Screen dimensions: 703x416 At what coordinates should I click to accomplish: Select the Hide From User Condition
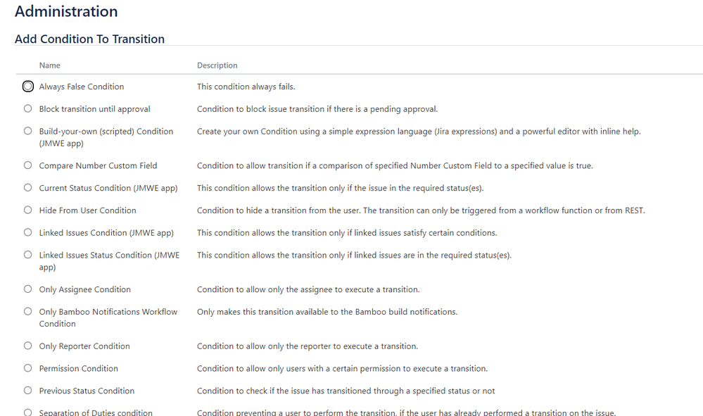click(x=27, y=210)
